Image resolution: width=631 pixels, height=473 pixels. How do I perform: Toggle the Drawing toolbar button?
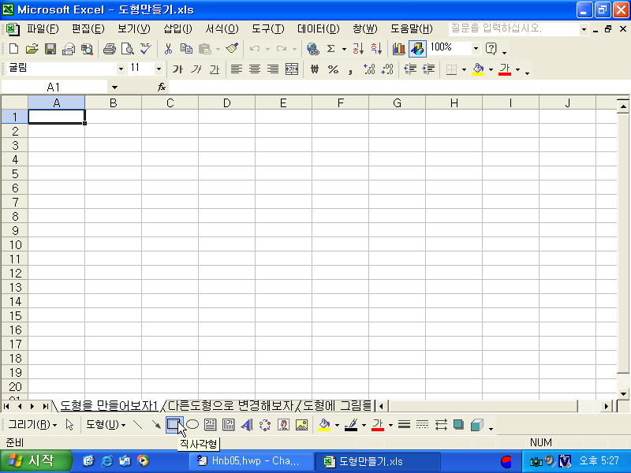[417, 49]
